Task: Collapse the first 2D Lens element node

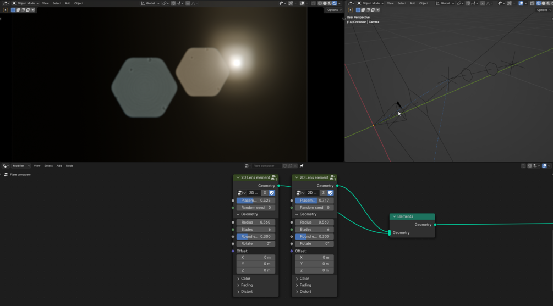Action: click(x=238, y=177)
